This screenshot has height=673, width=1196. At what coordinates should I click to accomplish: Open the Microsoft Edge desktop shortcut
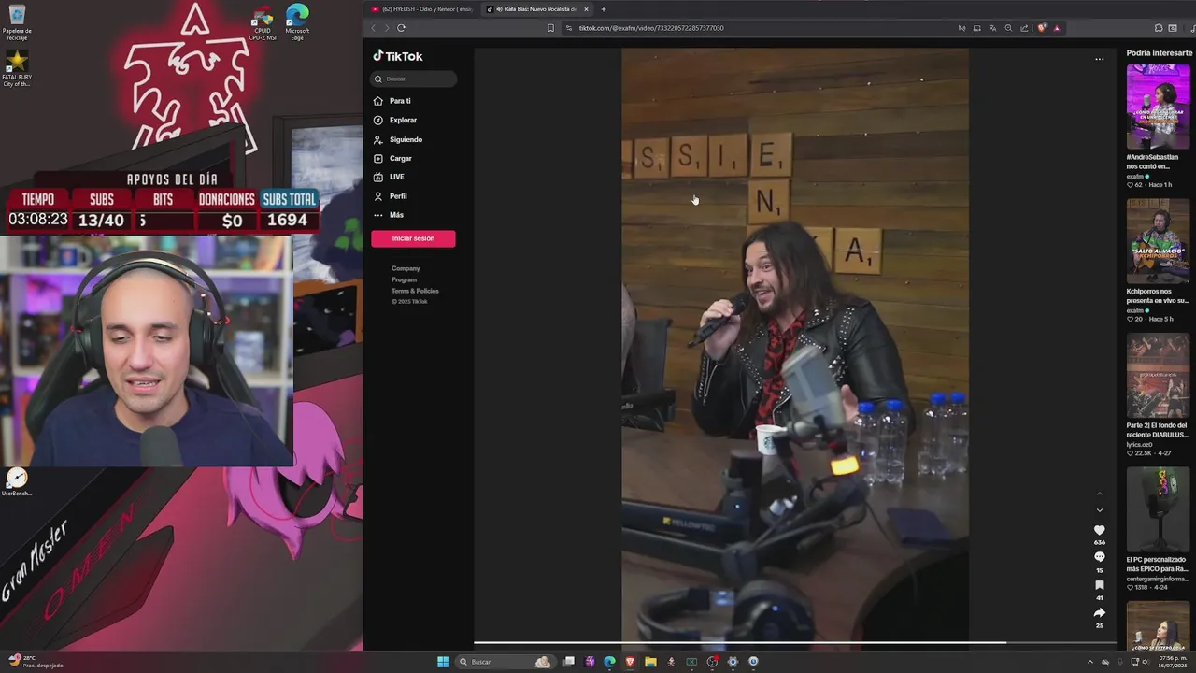tap(297, 22)
